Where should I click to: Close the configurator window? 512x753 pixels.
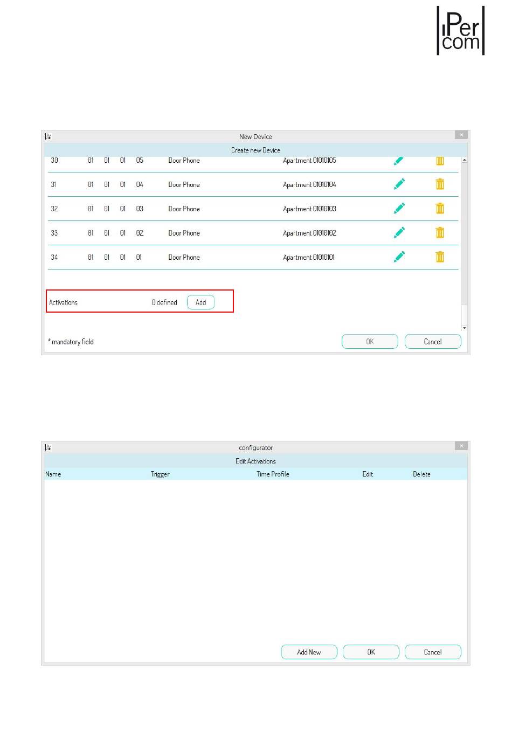tap(461, 446)
